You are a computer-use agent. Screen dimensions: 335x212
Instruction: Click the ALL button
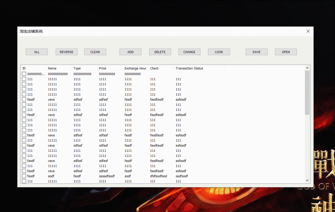pos(37,52)
